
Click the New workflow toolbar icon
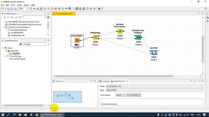tap(3, 9)
